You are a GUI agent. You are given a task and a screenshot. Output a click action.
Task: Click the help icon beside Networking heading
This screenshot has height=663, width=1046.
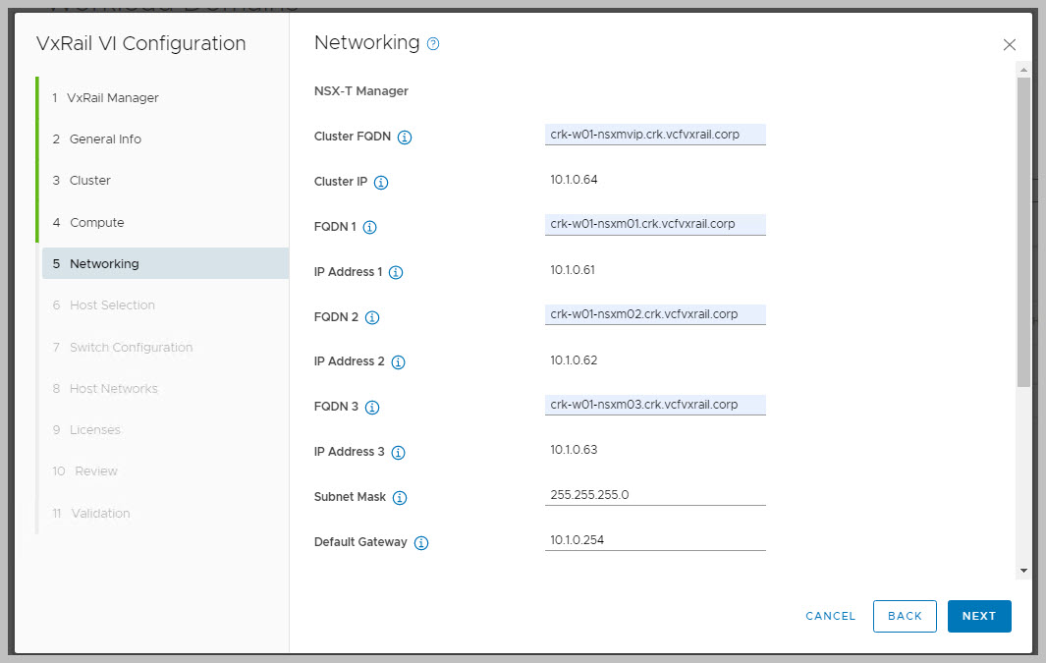coord(433,44)
